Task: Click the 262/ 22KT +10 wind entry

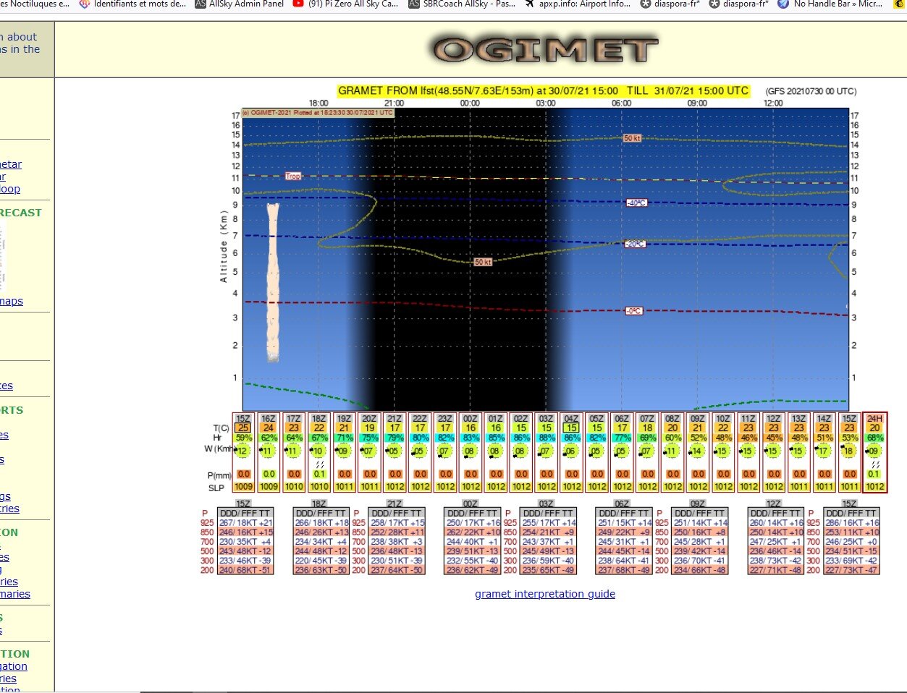Action: pyautogui.click(x=473, y=532)
